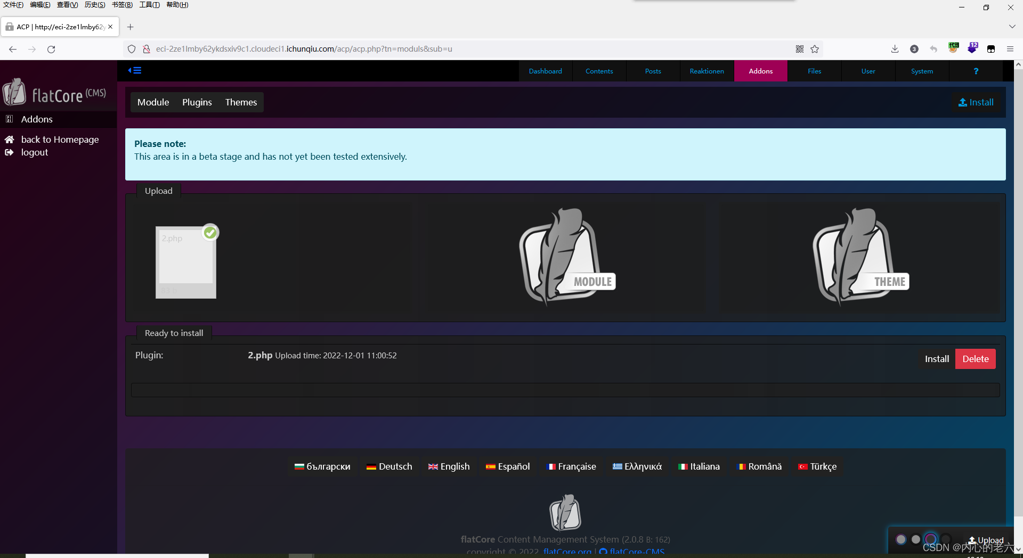This screenshot has width=1023, height=558.
Task: Switch language to Română
Action: pos(759,466)
